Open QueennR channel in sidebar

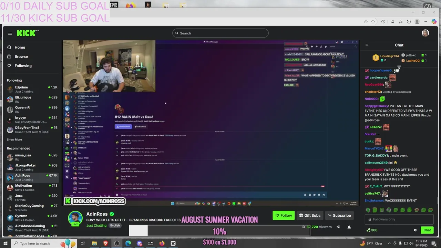coord(32,110)
